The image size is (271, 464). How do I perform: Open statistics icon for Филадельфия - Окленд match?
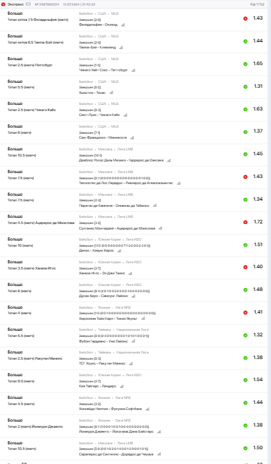[x=123, y=25]
